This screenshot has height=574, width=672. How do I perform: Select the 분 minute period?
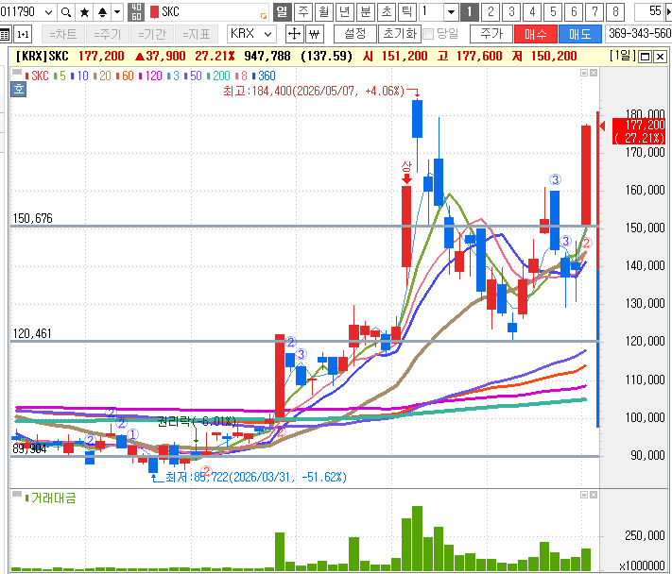[366, 12]
